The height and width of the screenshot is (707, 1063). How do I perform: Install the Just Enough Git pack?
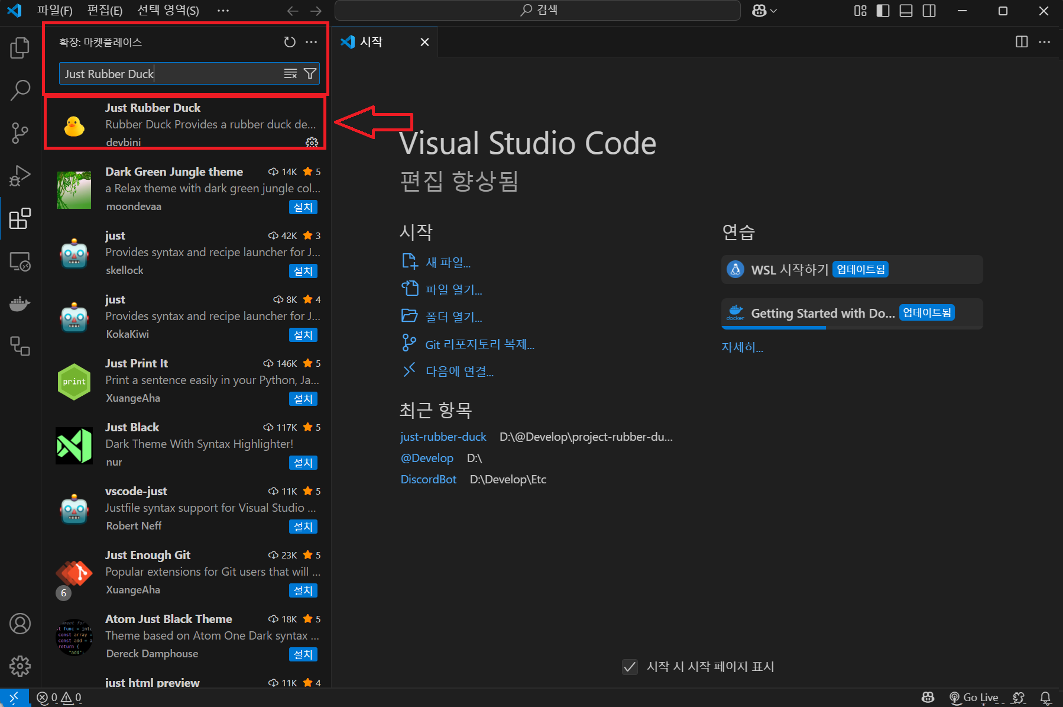click(x=303, y=590)
